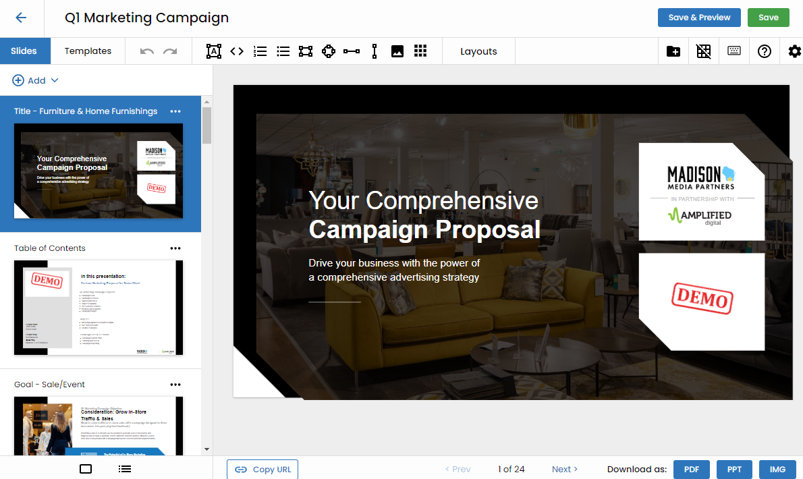Download presentation as PDF
Viewport: 803px width, 479px height.
(x=691, y=470)
